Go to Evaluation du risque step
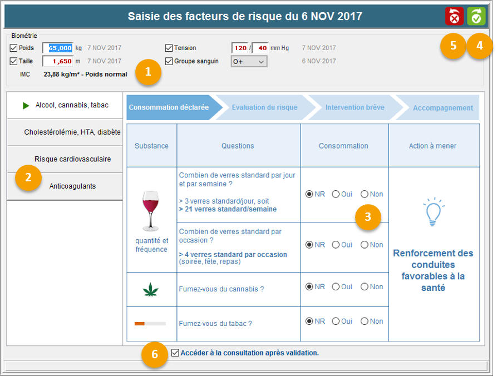This screenshot has width=497, height=376. point(264,107)
